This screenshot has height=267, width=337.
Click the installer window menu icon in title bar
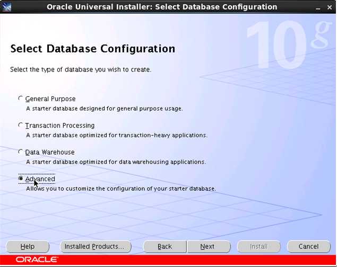pos(6,7)
